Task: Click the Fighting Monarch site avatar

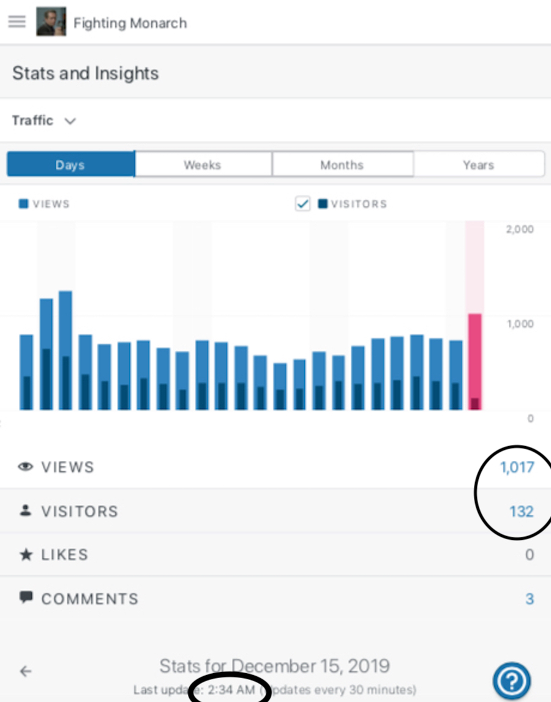Action: tap(51, 21)
